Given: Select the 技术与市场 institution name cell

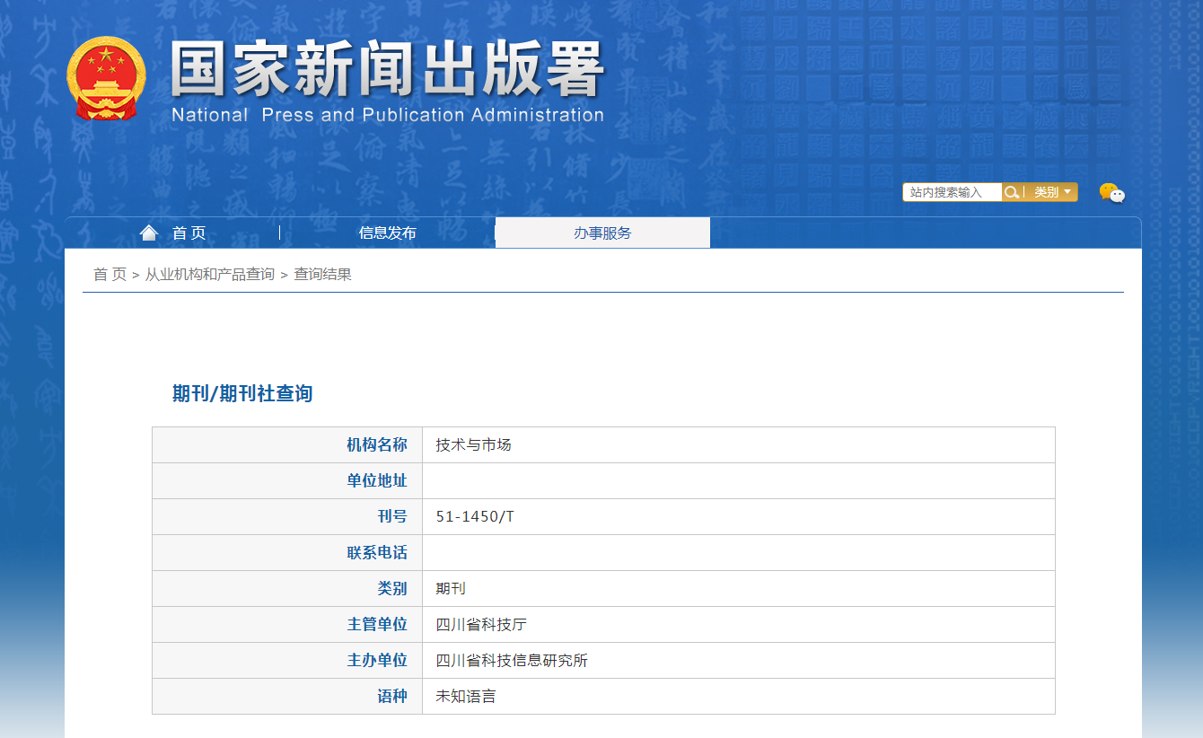Looking at the screenshot, I should tap(473, 444).
